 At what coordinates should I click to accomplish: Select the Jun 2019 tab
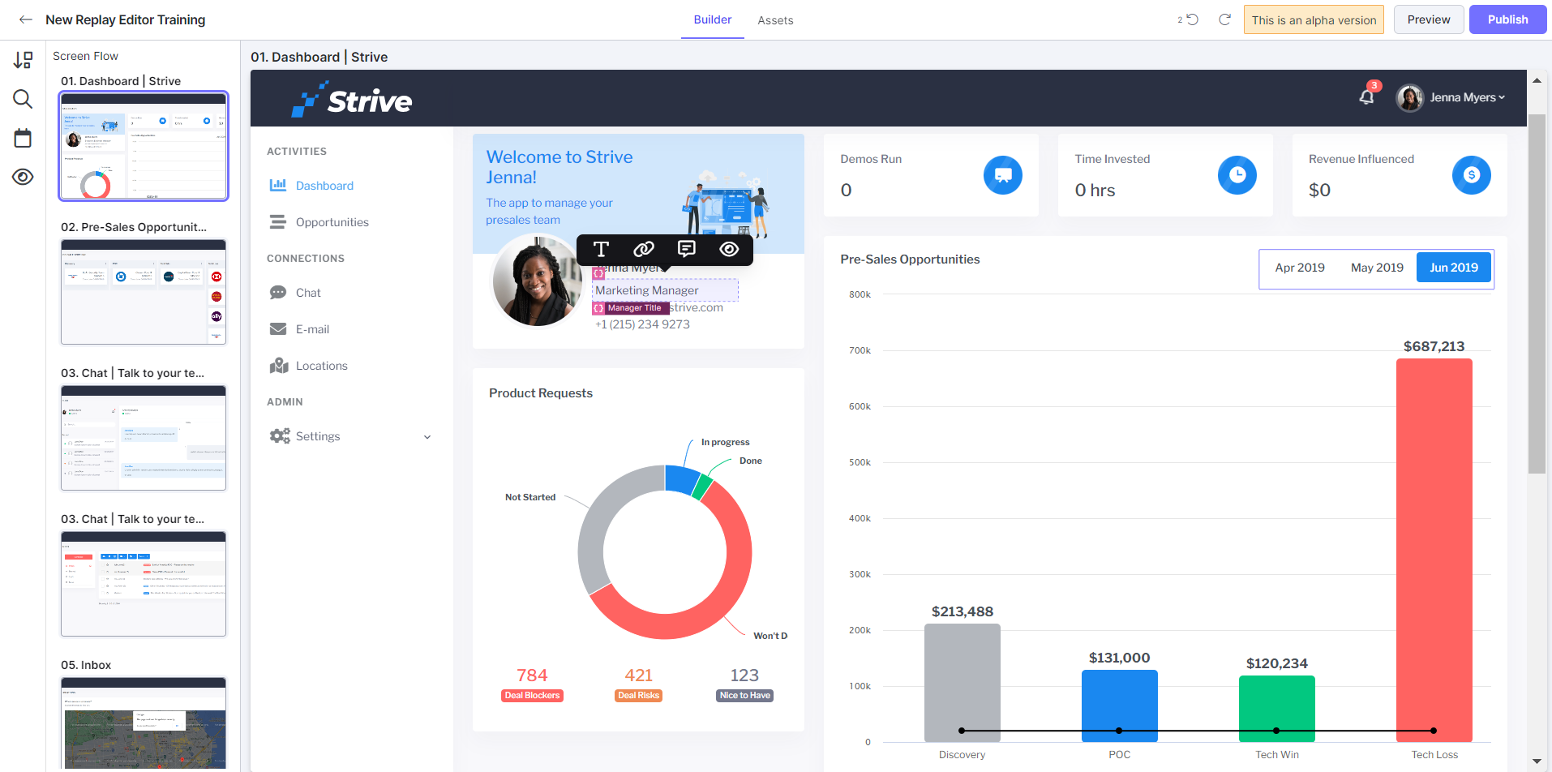click(x=1454, y=268)
